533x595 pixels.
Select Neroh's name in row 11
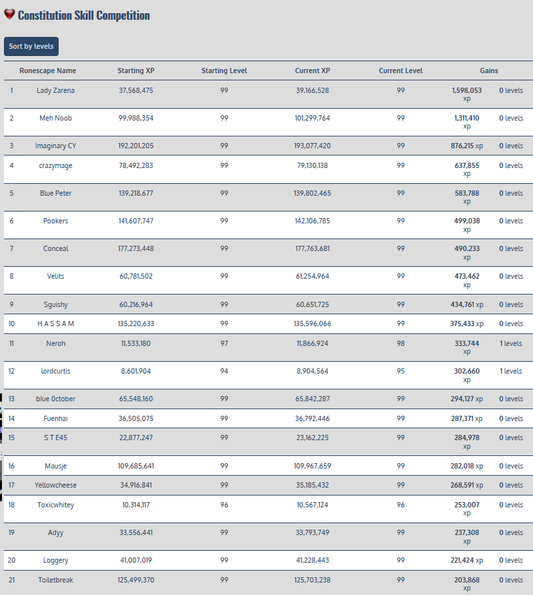[55, 343]
